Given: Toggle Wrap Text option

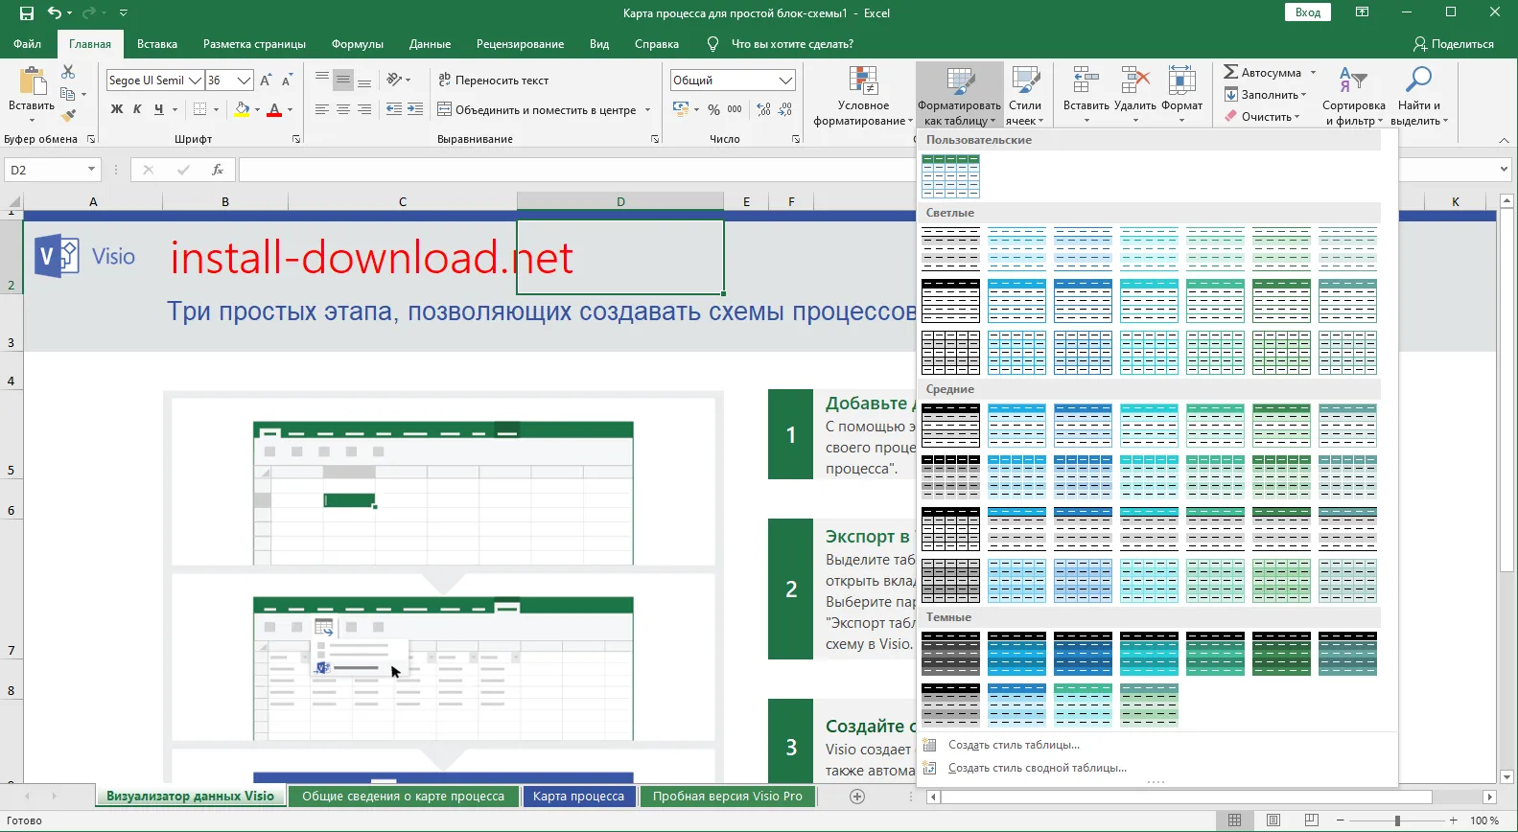Looking at the screenshot, I should point(493,81).
